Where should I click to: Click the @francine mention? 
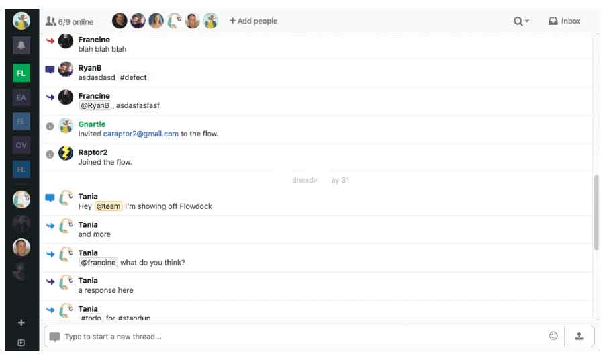pyautogui.click(x=99, y=263)
